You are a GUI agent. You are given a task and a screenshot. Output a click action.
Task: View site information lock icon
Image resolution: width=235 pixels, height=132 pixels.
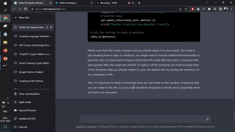tap(32, 9)
